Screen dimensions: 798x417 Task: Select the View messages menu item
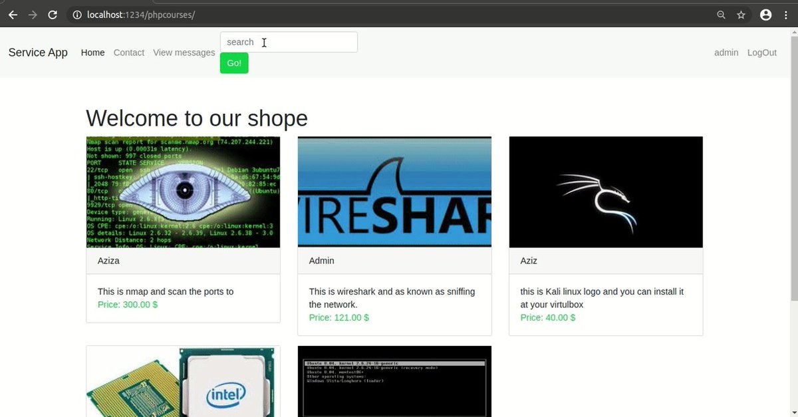184,53
